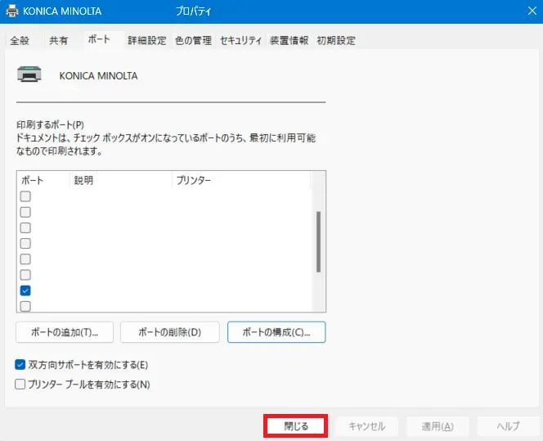The height and width of the screenshot is (441, 543).
Task: Open the 装置情報 tab
Action: [x=289, y=41]
